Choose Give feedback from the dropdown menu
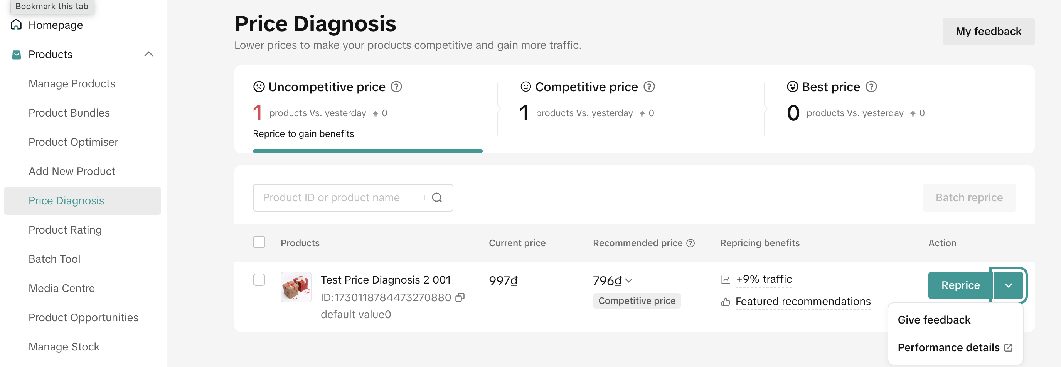Viewport: 1061px width, 367px height. [934, 320]
